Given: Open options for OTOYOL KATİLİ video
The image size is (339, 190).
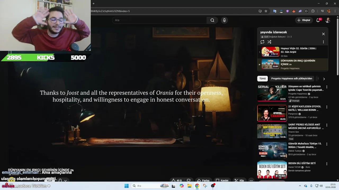Looking at the screenshot, I should (x=327, y=107).
